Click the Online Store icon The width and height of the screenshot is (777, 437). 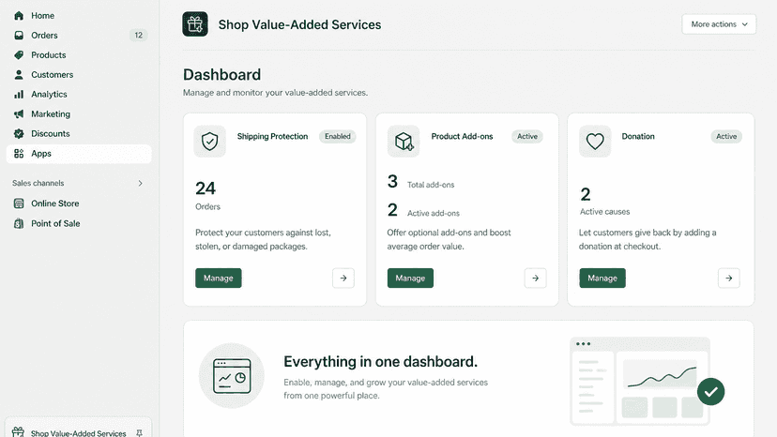[x=19, y=203]
